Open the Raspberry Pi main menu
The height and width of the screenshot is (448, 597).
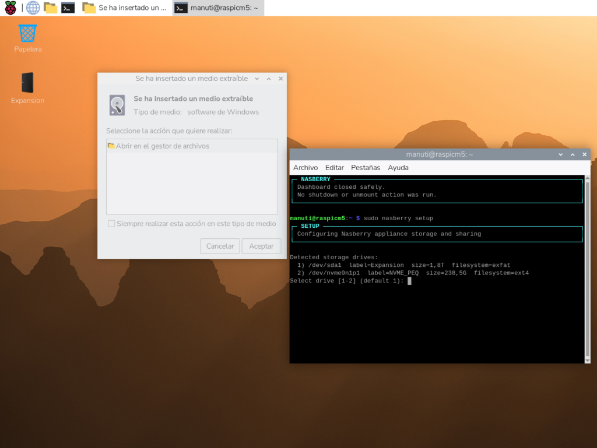[x=10, y=8]
